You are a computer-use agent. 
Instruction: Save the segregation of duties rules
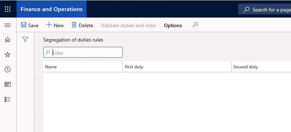point(30,25)
